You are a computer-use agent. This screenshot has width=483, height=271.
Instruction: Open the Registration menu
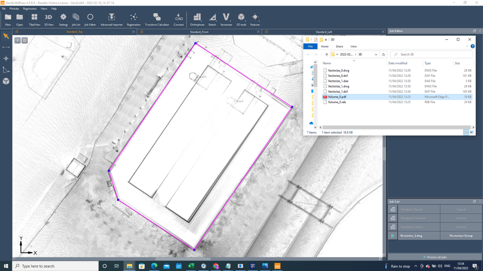(x=30, y=9)
